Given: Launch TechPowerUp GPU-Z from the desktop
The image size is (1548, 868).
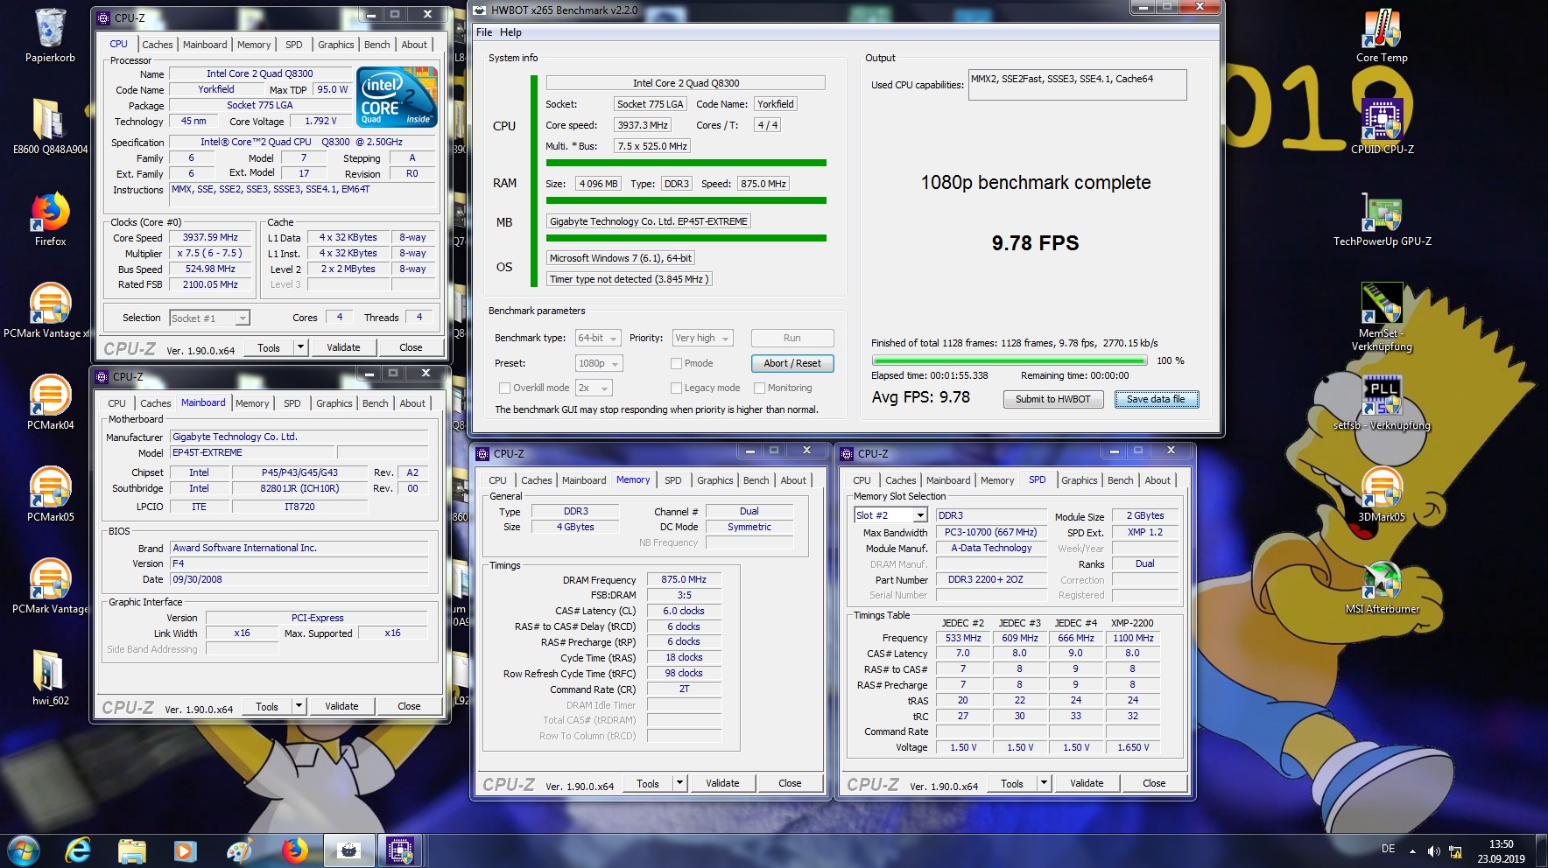Looking at the screenshot, I should [1382, 213].
